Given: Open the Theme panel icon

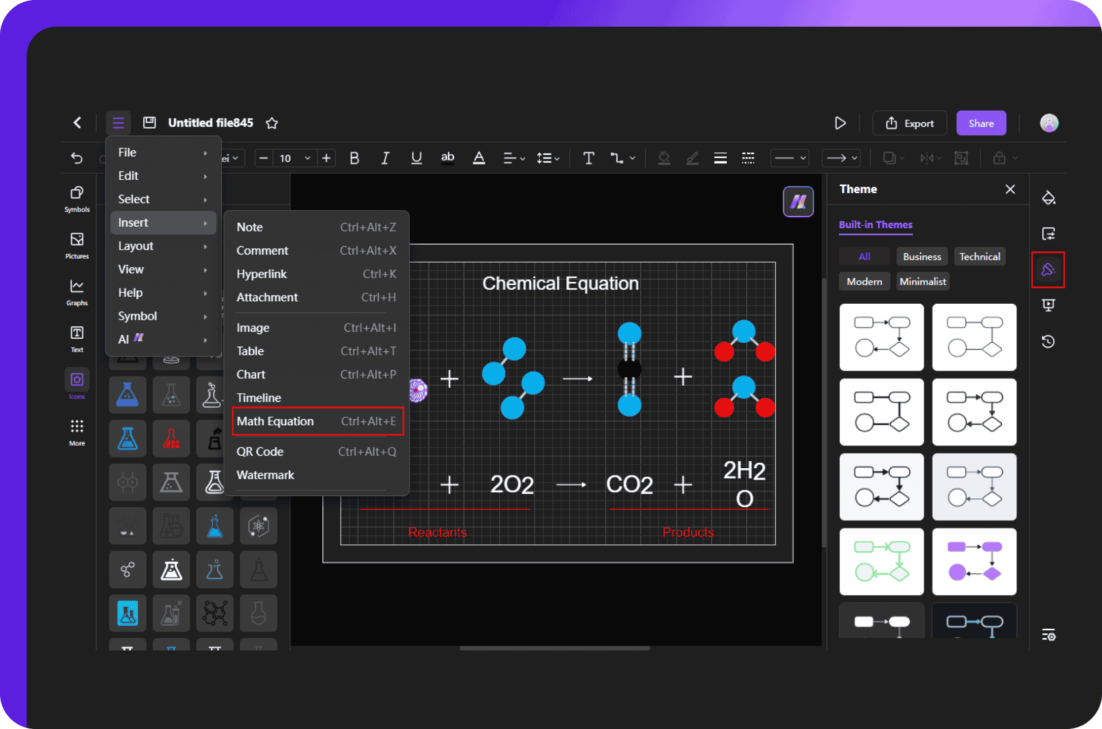Looking at the screenshot, I should 1048,270.
